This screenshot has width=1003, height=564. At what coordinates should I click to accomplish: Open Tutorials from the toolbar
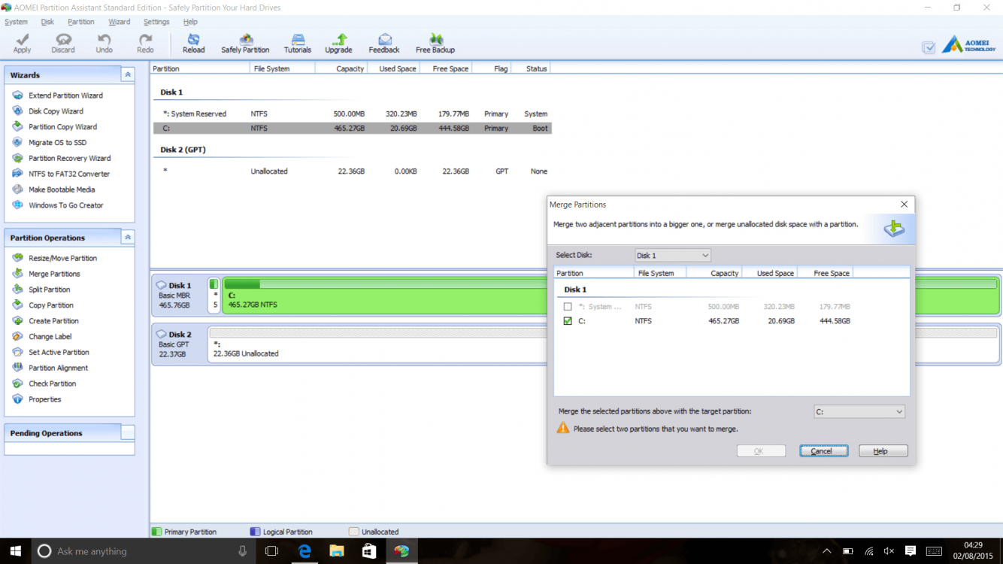click(x=298, y=43)
